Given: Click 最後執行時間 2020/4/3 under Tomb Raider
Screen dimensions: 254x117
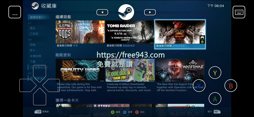Looking at the screenshot, I should [120, 46].
